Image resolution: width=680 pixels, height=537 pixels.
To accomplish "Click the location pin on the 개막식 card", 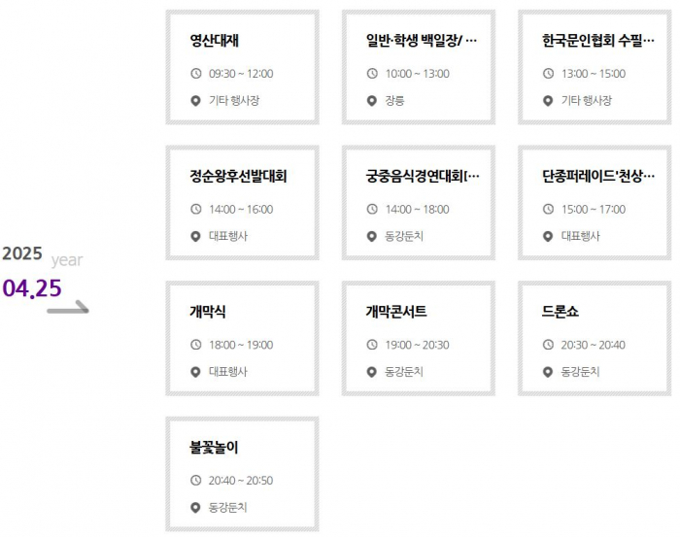I will pyautogui.click(x=196, y=372).
